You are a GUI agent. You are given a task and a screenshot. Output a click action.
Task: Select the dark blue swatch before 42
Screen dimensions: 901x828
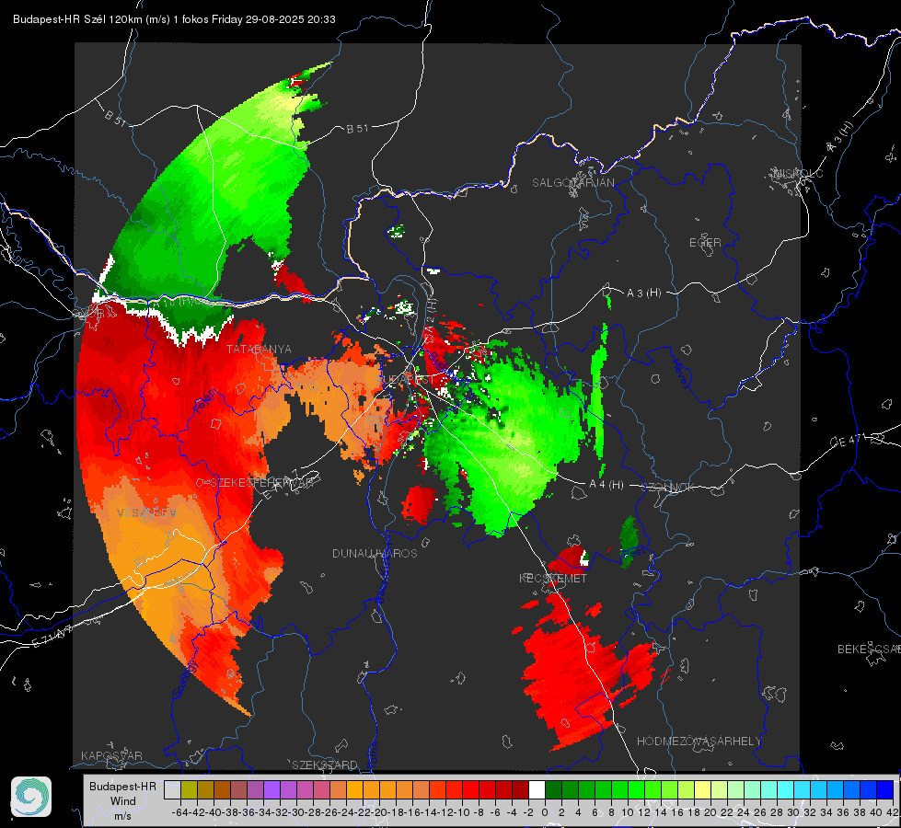point(885,790)
